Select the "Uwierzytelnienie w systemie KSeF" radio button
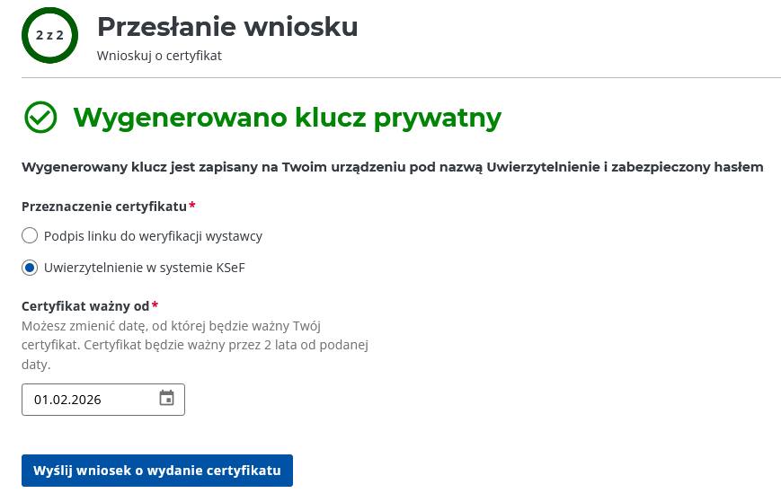The height and width of the screenshot is (502, 781). point(30,268)
